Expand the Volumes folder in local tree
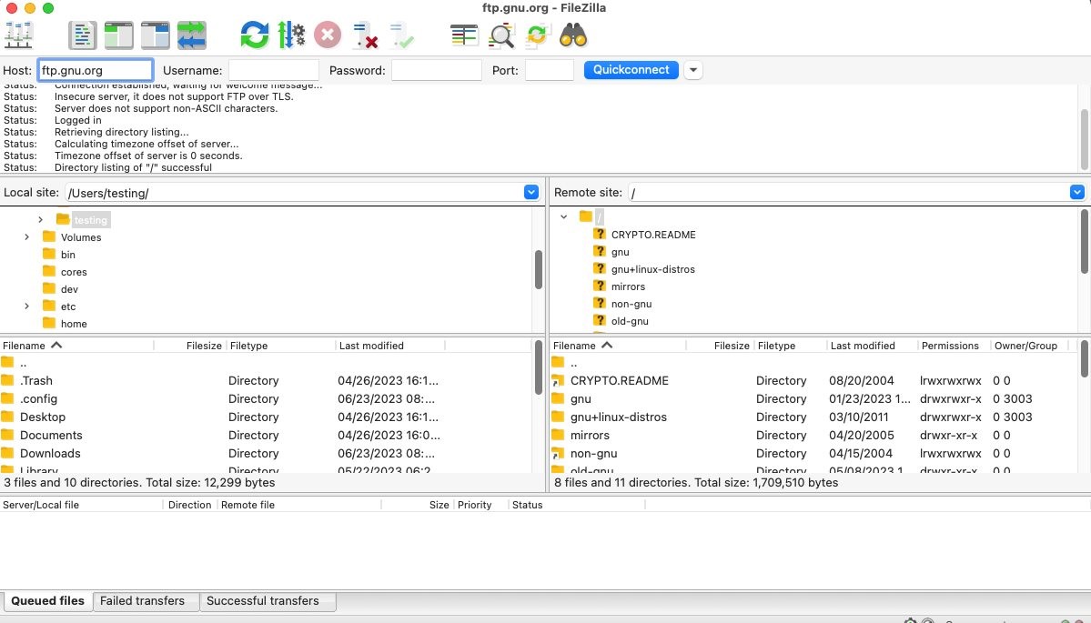 click(26, 237)
